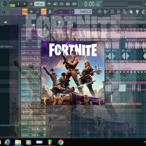Image resolution: width=146 pixels, height=146 pixels.
Task: Stop playback with the Stop button
Action: click(25, 4)
